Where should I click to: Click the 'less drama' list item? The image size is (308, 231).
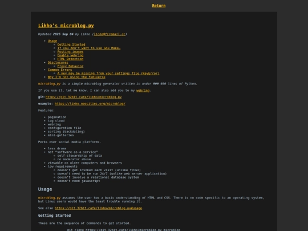[57, 148]
